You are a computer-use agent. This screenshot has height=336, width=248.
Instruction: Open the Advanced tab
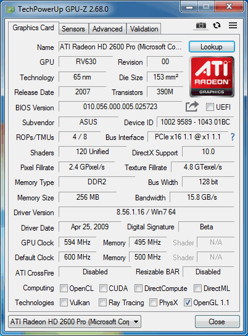pos(107,29)
